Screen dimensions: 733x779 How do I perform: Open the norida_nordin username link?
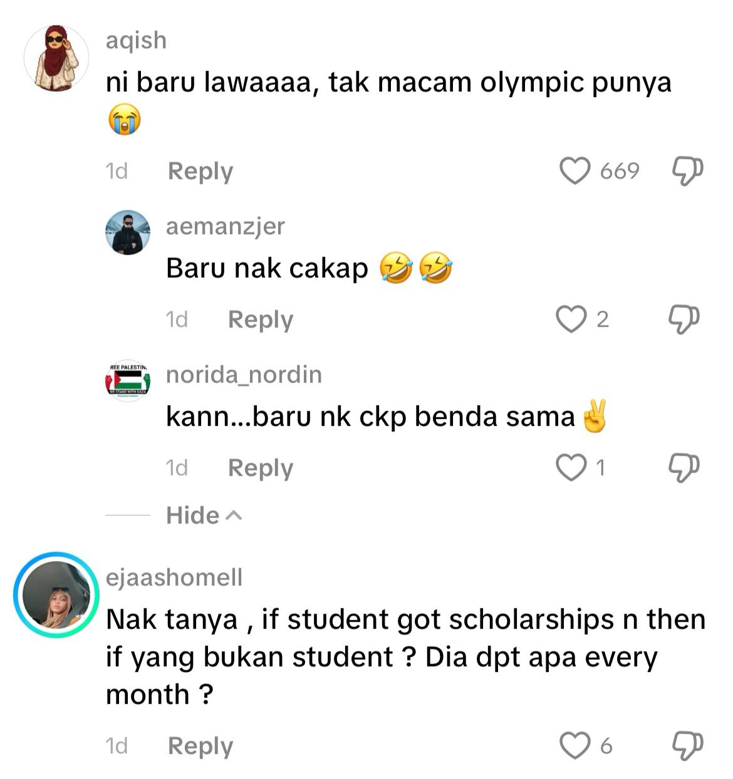[x=244, y=374]
